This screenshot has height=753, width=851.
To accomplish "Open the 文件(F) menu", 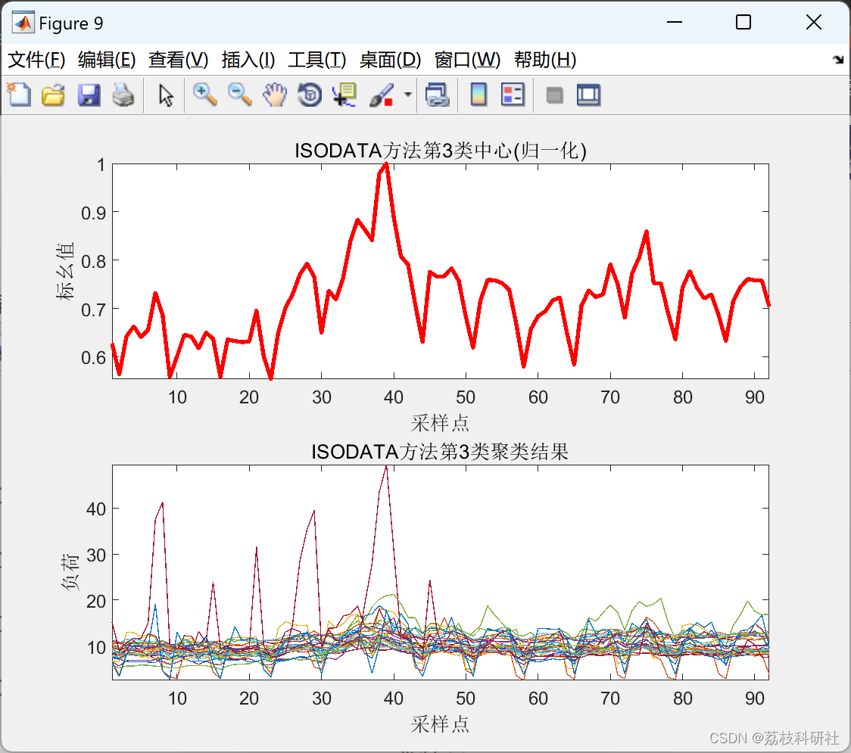I will point(36,60).
